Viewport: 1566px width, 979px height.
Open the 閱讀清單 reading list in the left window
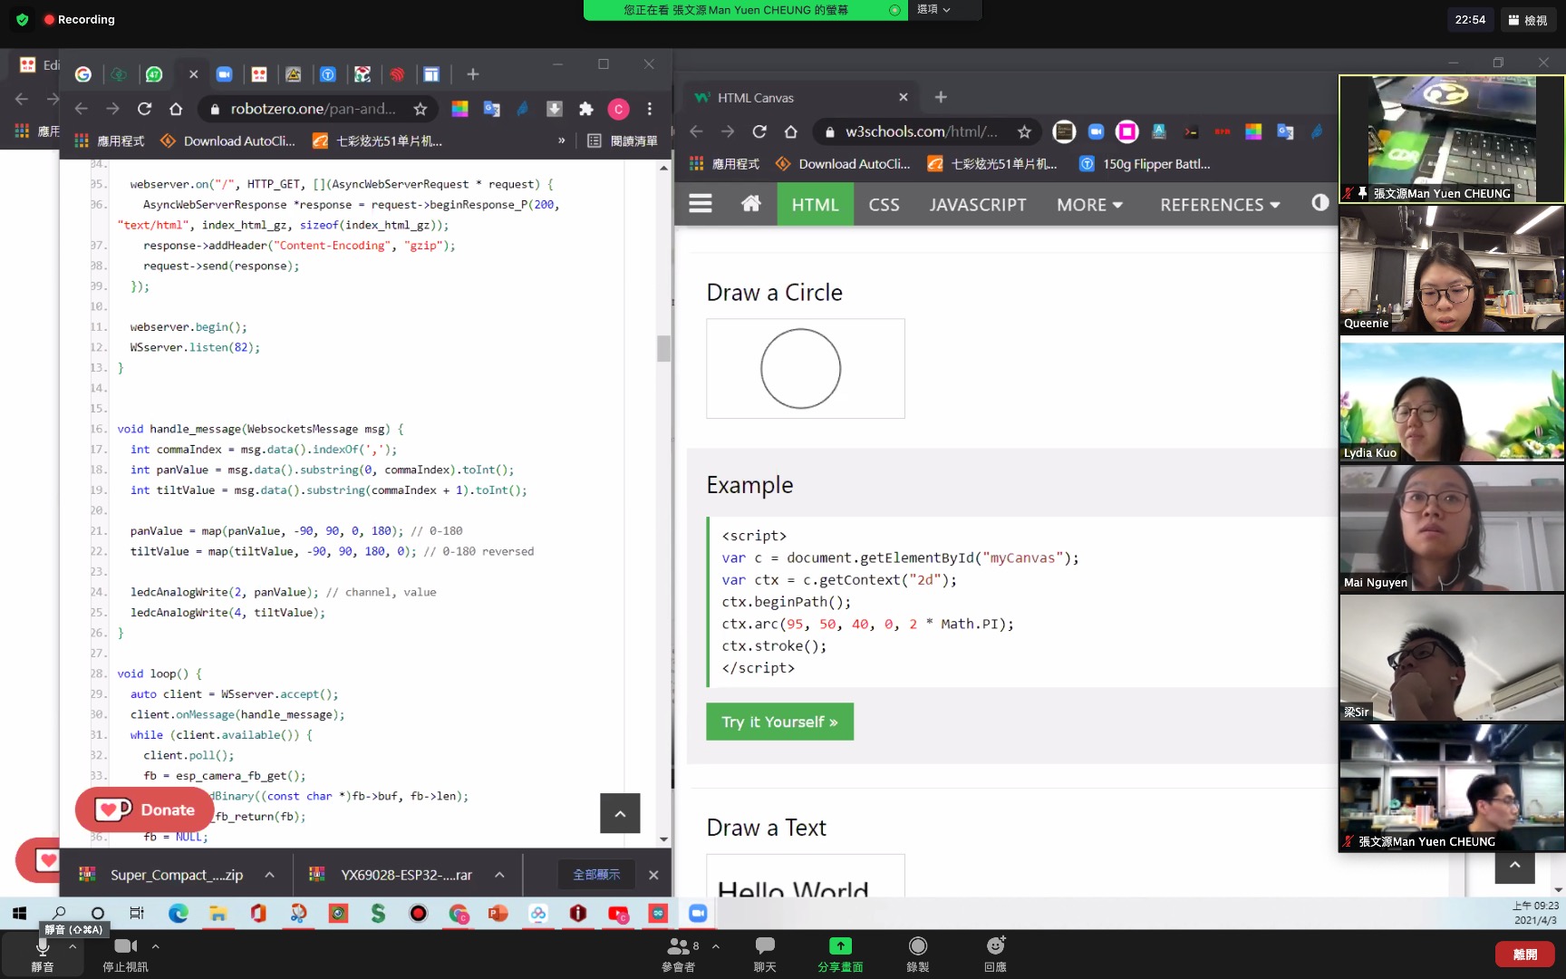623,141
